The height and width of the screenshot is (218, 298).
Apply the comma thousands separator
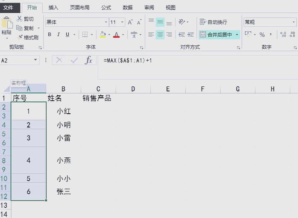tap(270, 35)
